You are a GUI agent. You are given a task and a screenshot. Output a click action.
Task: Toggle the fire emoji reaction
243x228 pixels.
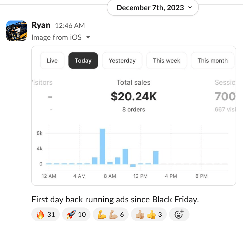click(46, 214)
